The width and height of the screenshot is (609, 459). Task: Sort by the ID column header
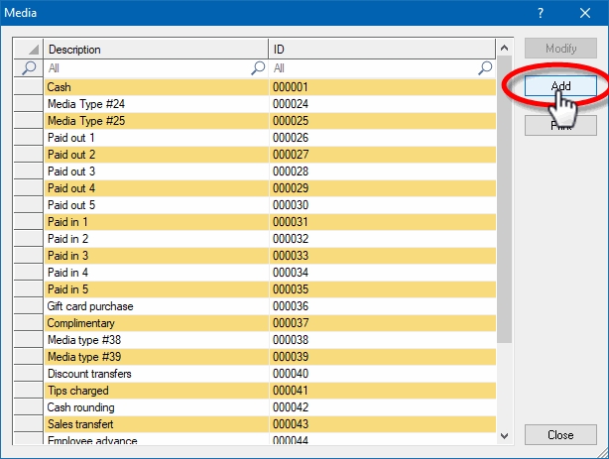tap(382, 50)
